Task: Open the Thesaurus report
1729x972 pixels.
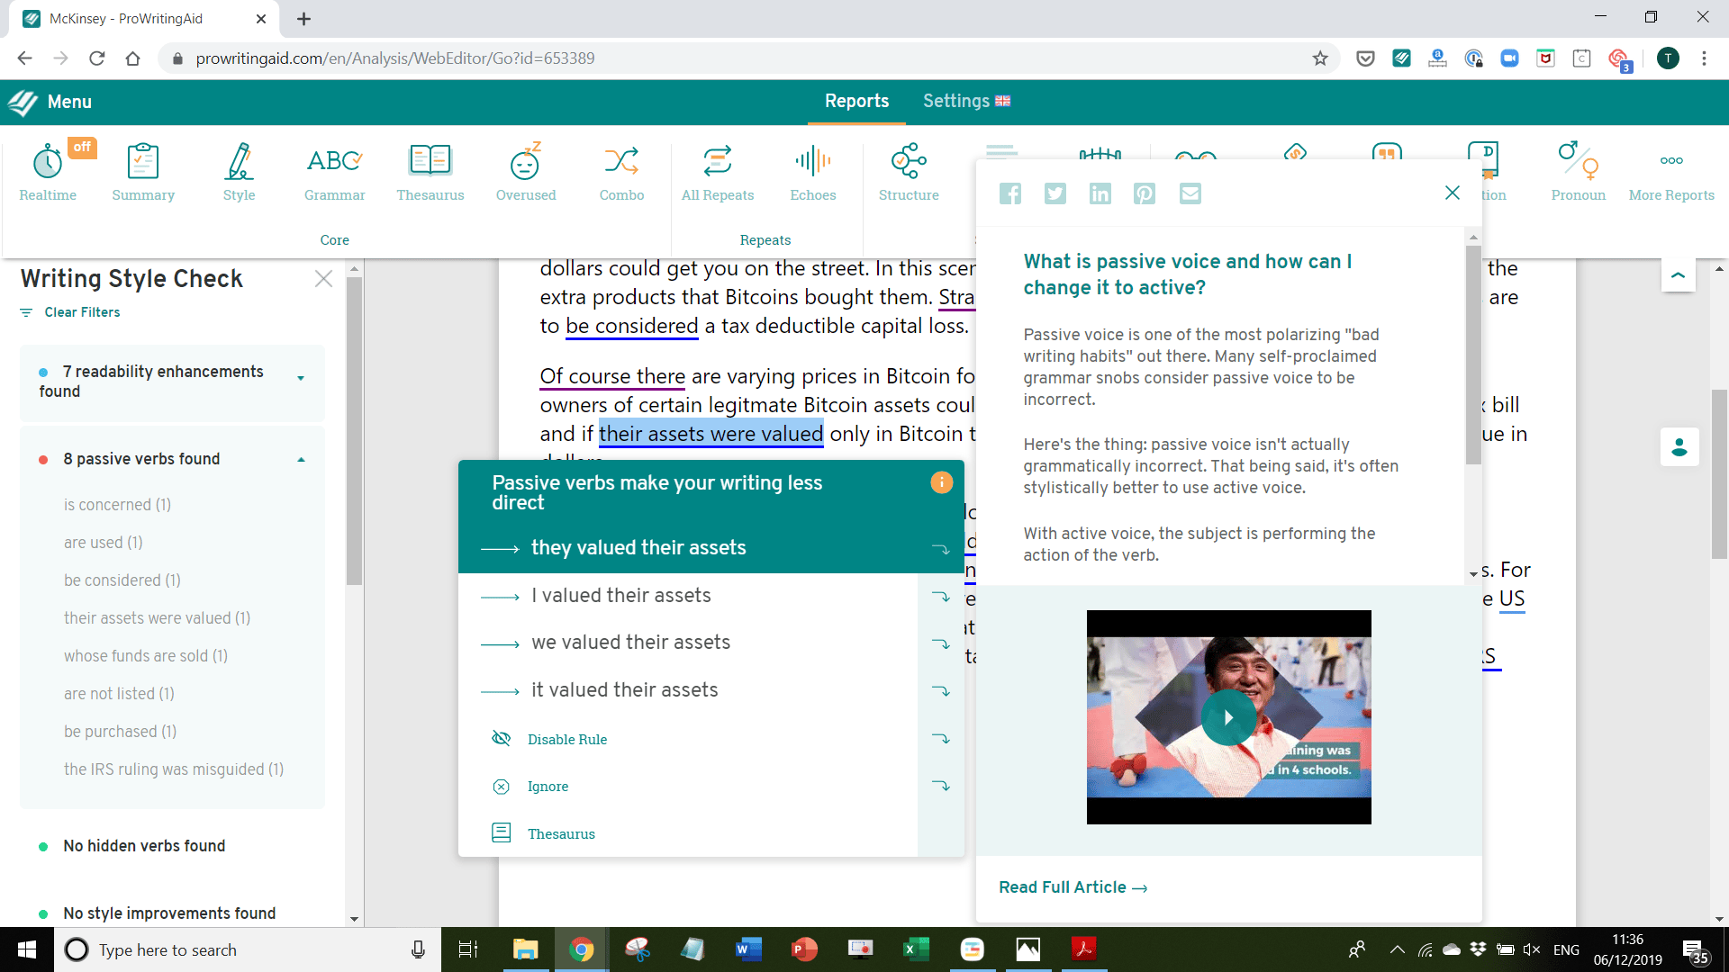Action: click(430, 171)
